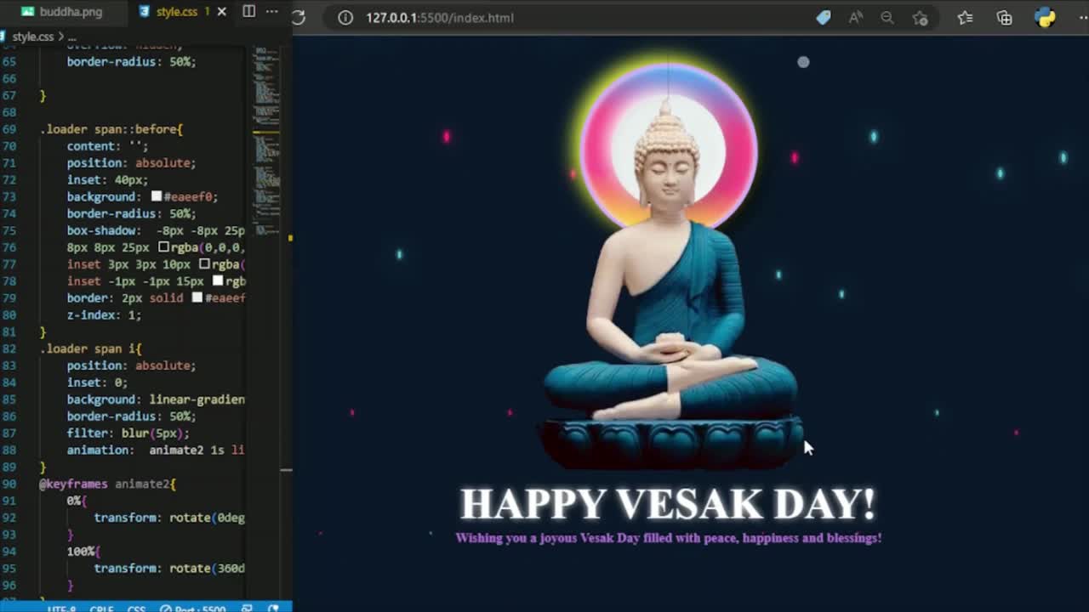Click the #eaeef0 background color swatch
This screenshot has width=1089, height=612.
(157, 196)
